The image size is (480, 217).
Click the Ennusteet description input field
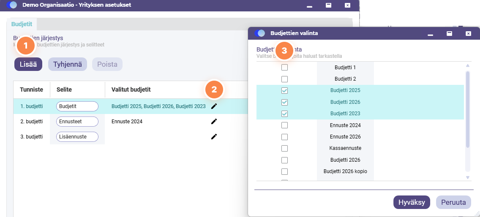tap(77, 122)
